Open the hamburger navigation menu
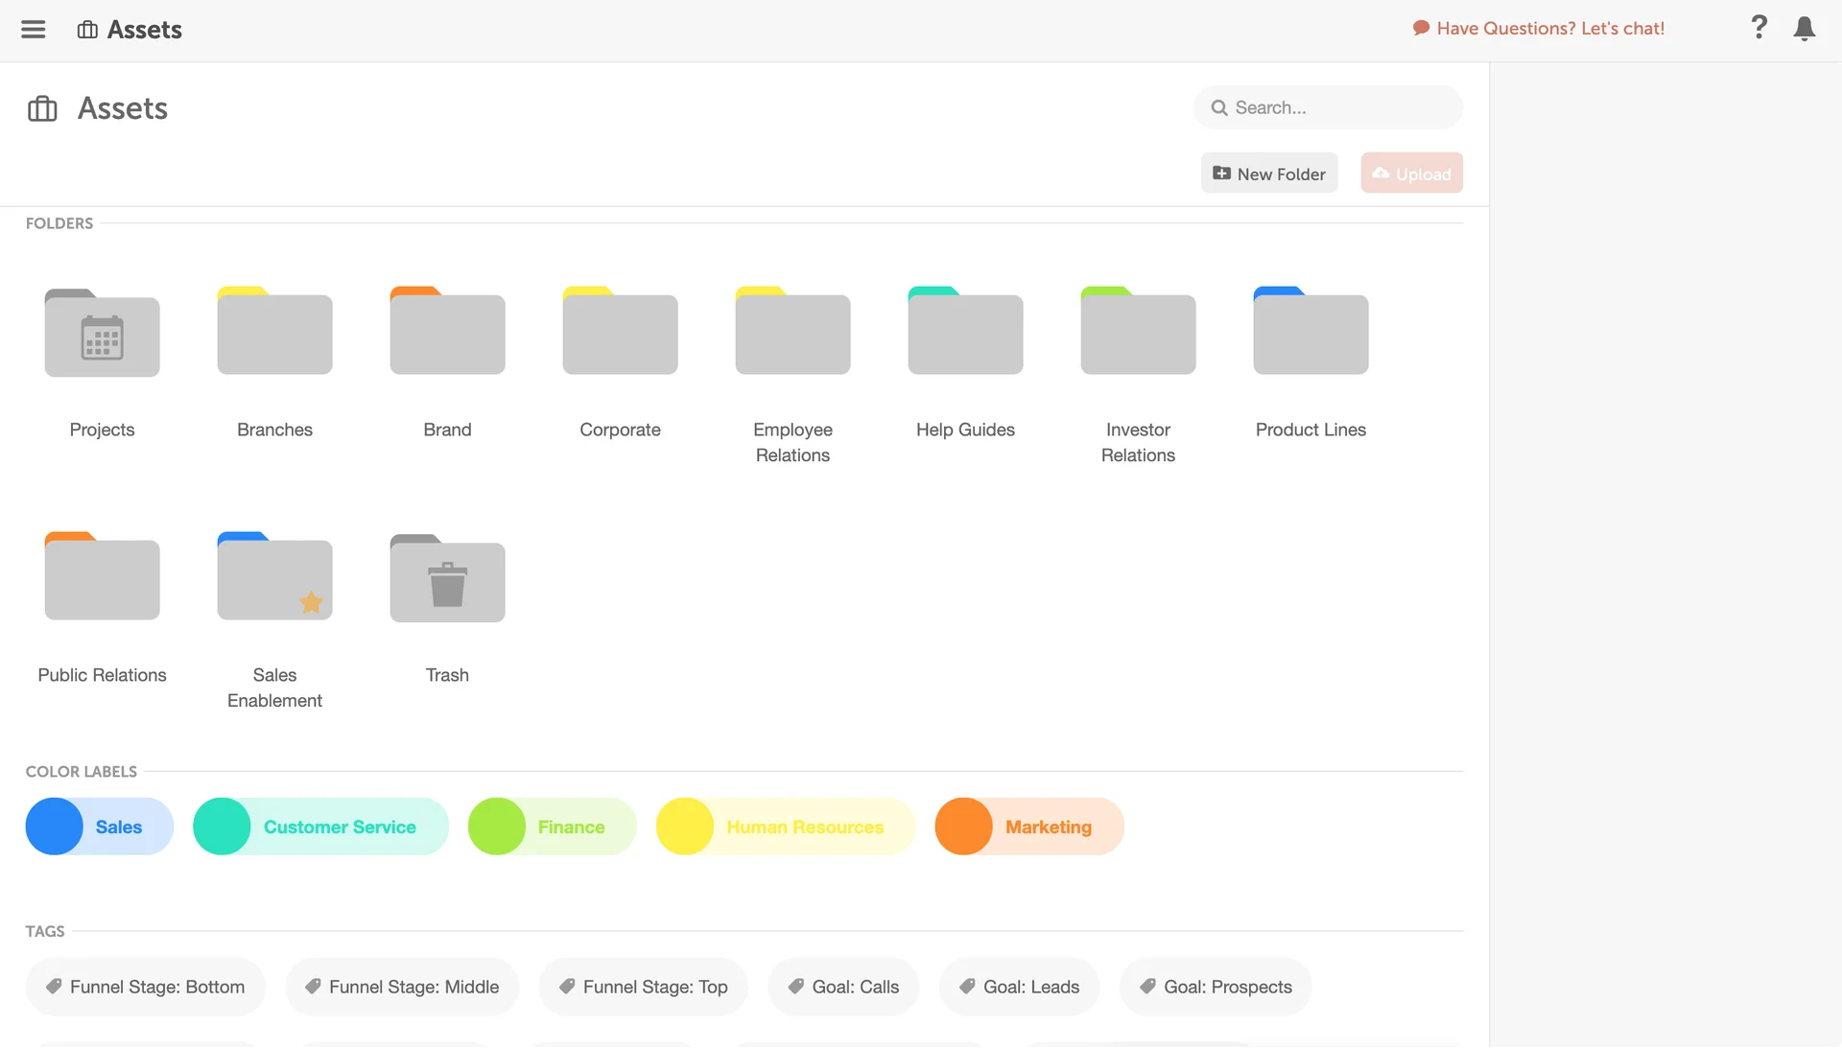 click(34, 29)
